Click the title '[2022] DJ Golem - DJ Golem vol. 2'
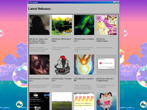Screen dimensions: 147x110 pos(39,80)
